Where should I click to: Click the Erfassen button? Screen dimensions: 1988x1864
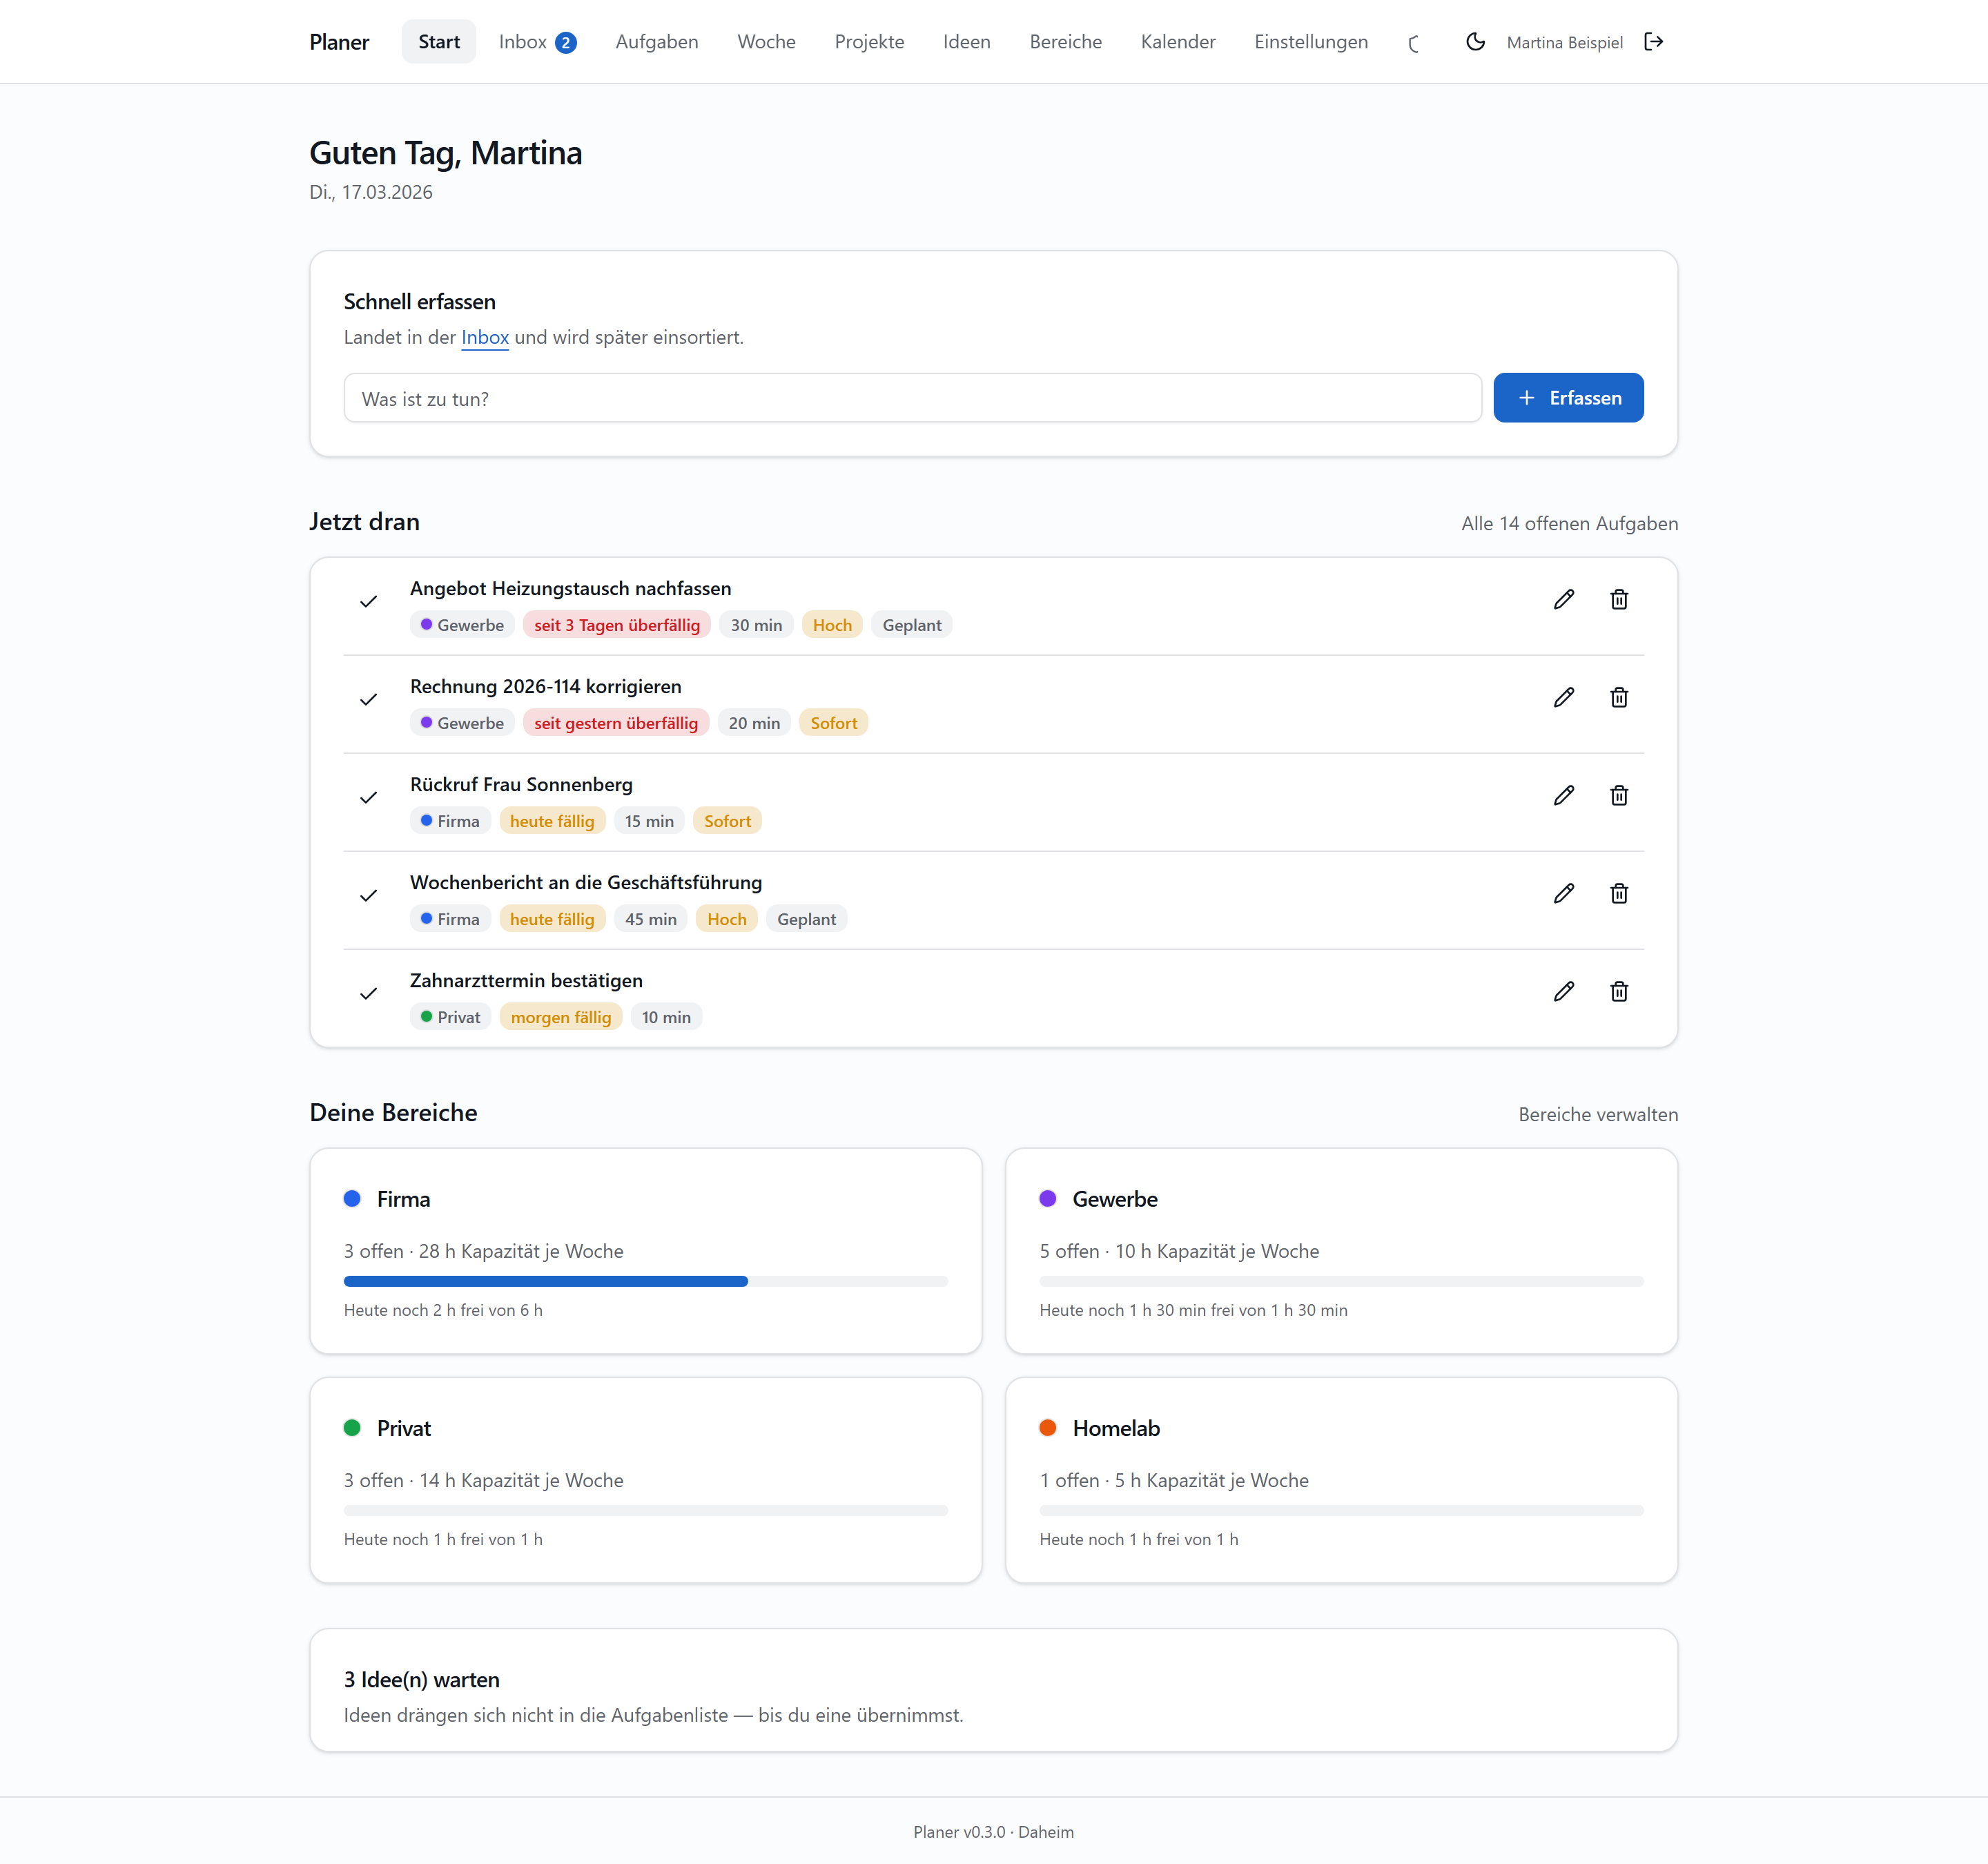pos(1568,398)
